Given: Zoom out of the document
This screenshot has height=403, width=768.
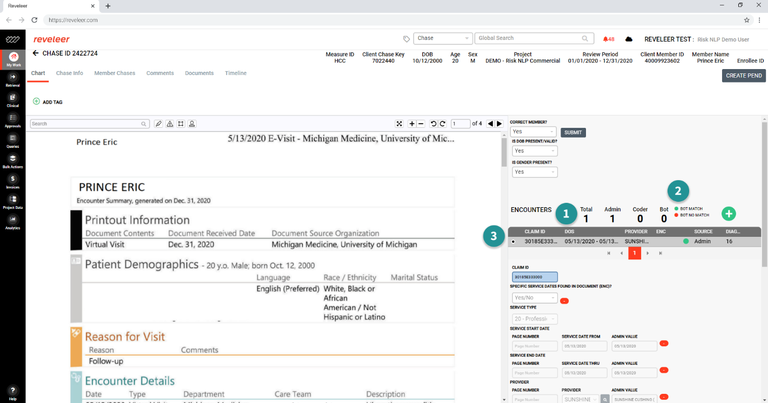Looking at the screenshot, I should coord(421,124).
